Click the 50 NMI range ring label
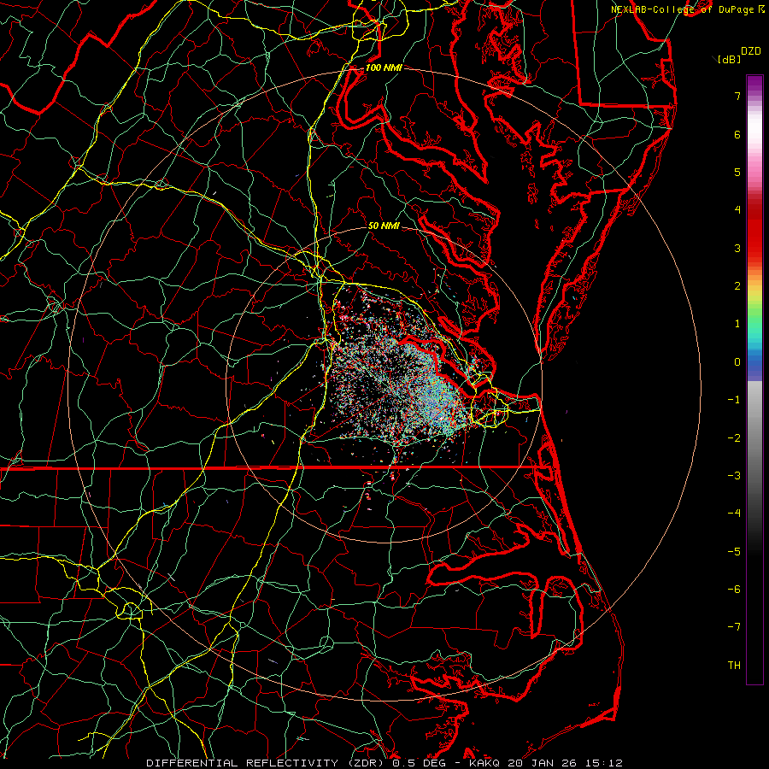769x769 pixels. pyautogui.click(x=384, y=226)
